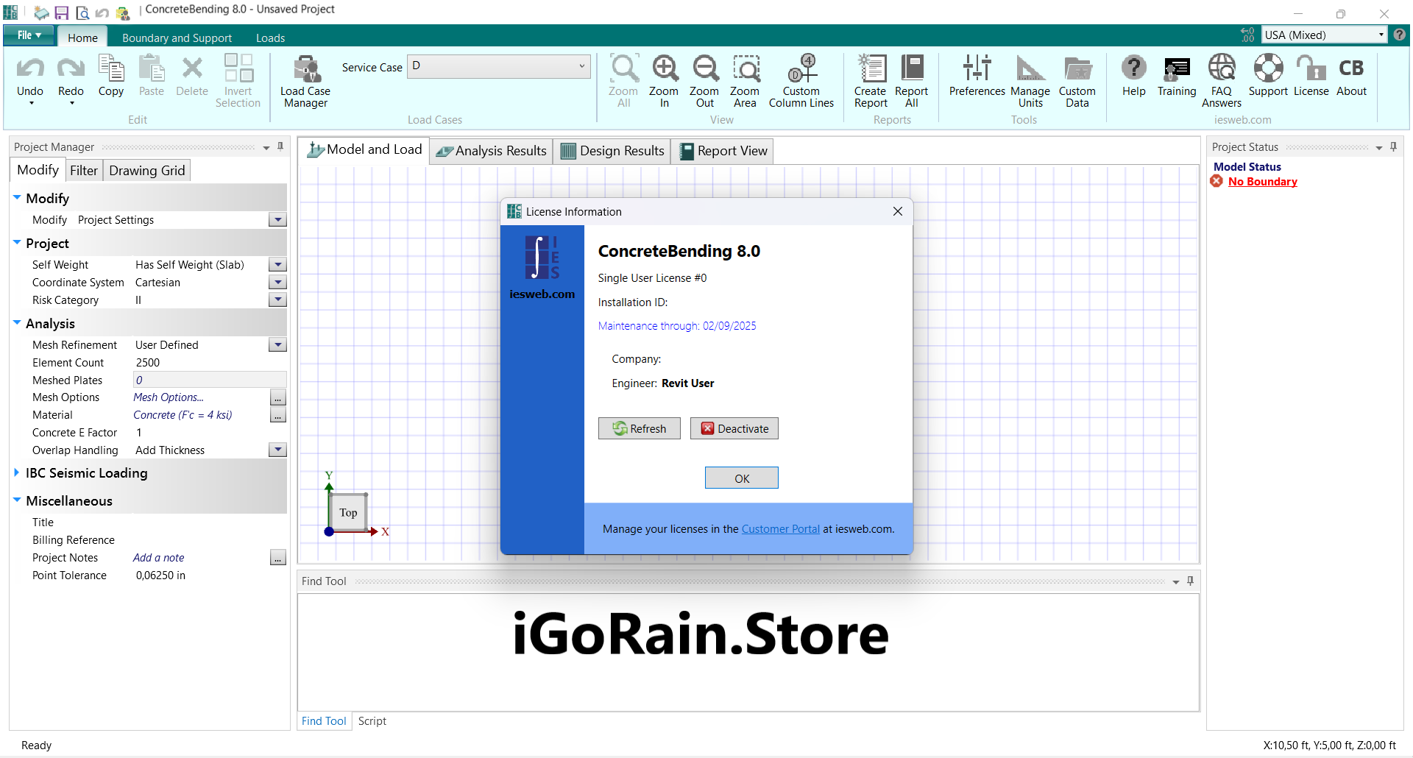Viewport: 1413px width, 758px height.
Task: Toggle the Find Tool panel pin
Action: coord(1190,581)
